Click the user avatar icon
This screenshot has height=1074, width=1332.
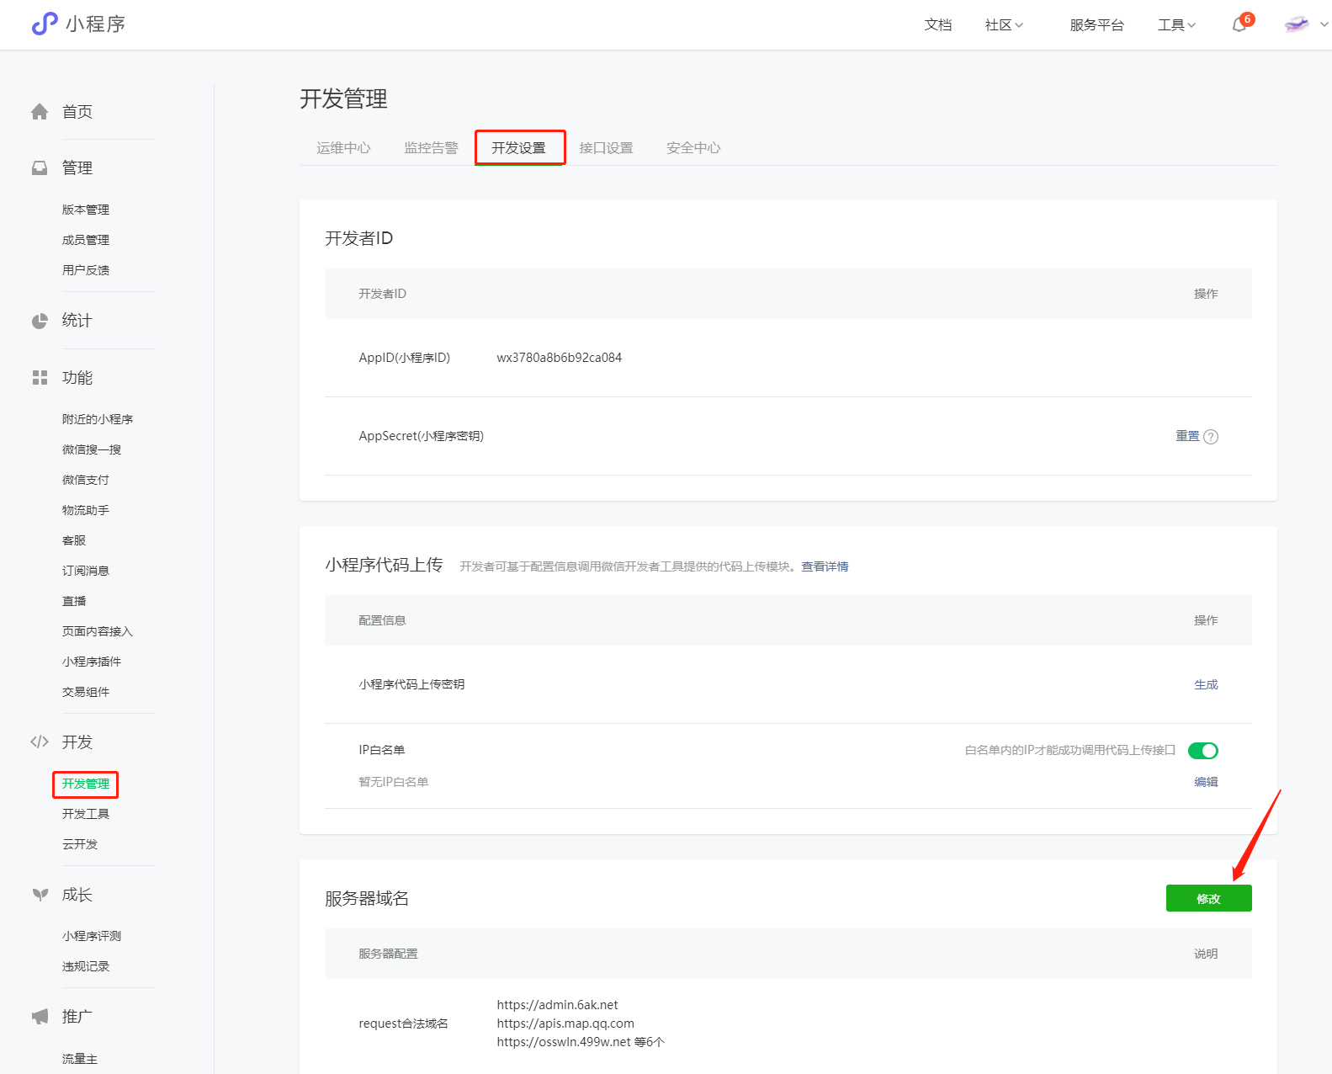pos(1297,24)
